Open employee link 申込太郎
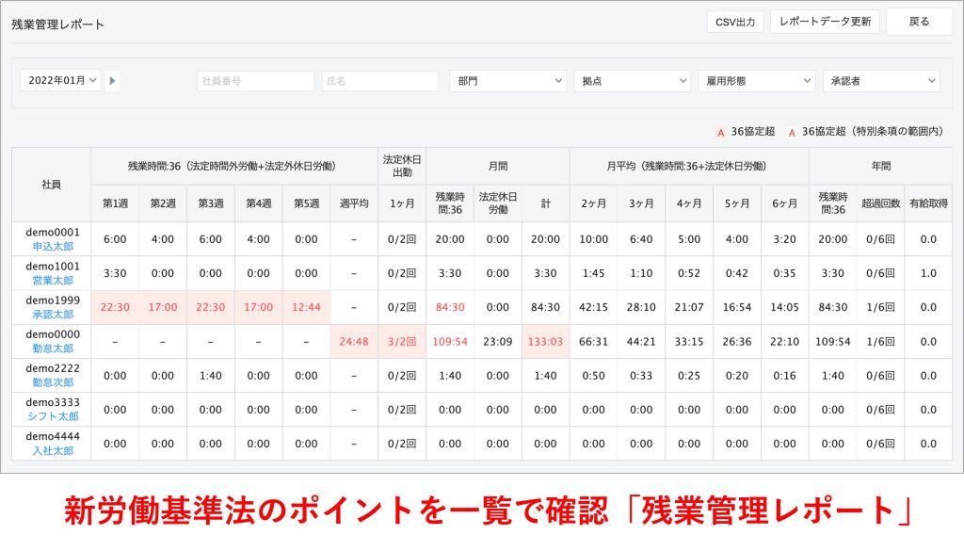This screenshot has width=964, height=551. [52, 247]
